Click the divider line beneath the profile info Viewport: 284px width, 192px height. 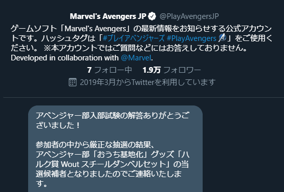coord(144,98)
